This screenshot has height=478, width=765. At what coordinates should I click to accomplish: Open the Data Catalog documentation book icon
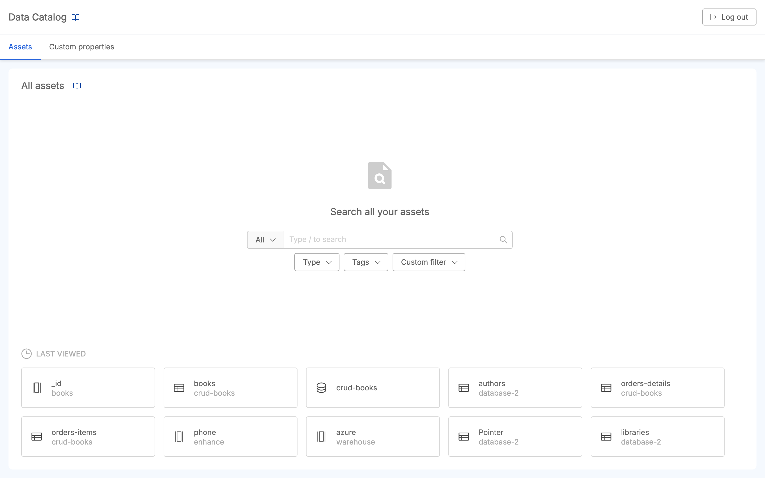[75, 17]
